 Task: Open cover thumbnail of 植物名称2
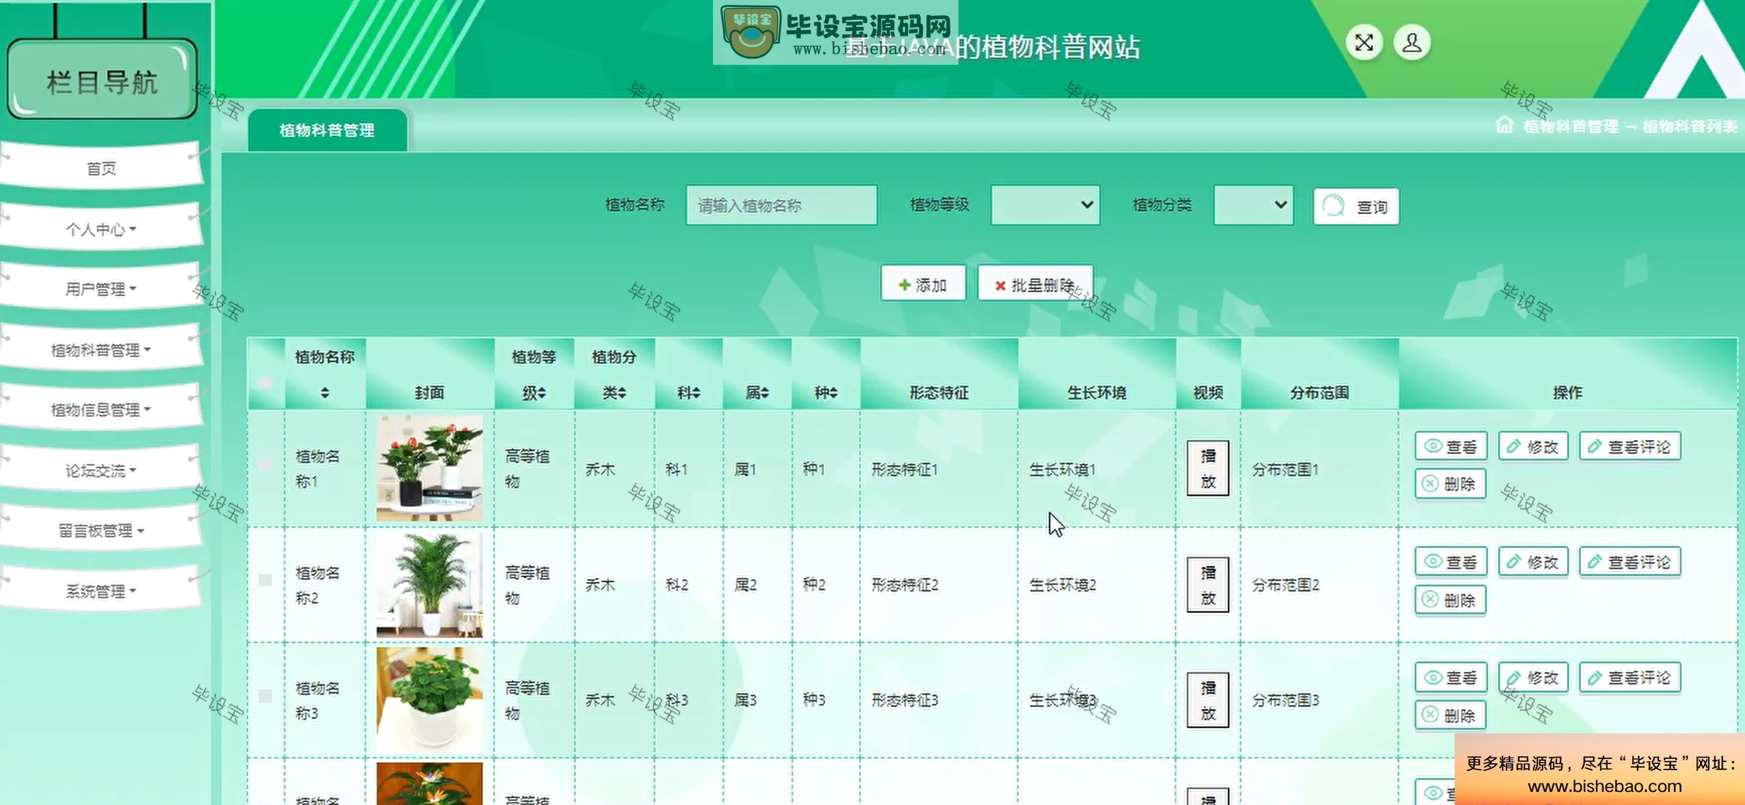pyautogui.click(x=429, y=584)
